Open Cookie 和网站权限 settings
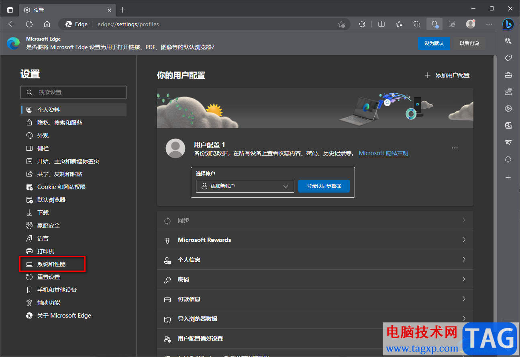 73,187
